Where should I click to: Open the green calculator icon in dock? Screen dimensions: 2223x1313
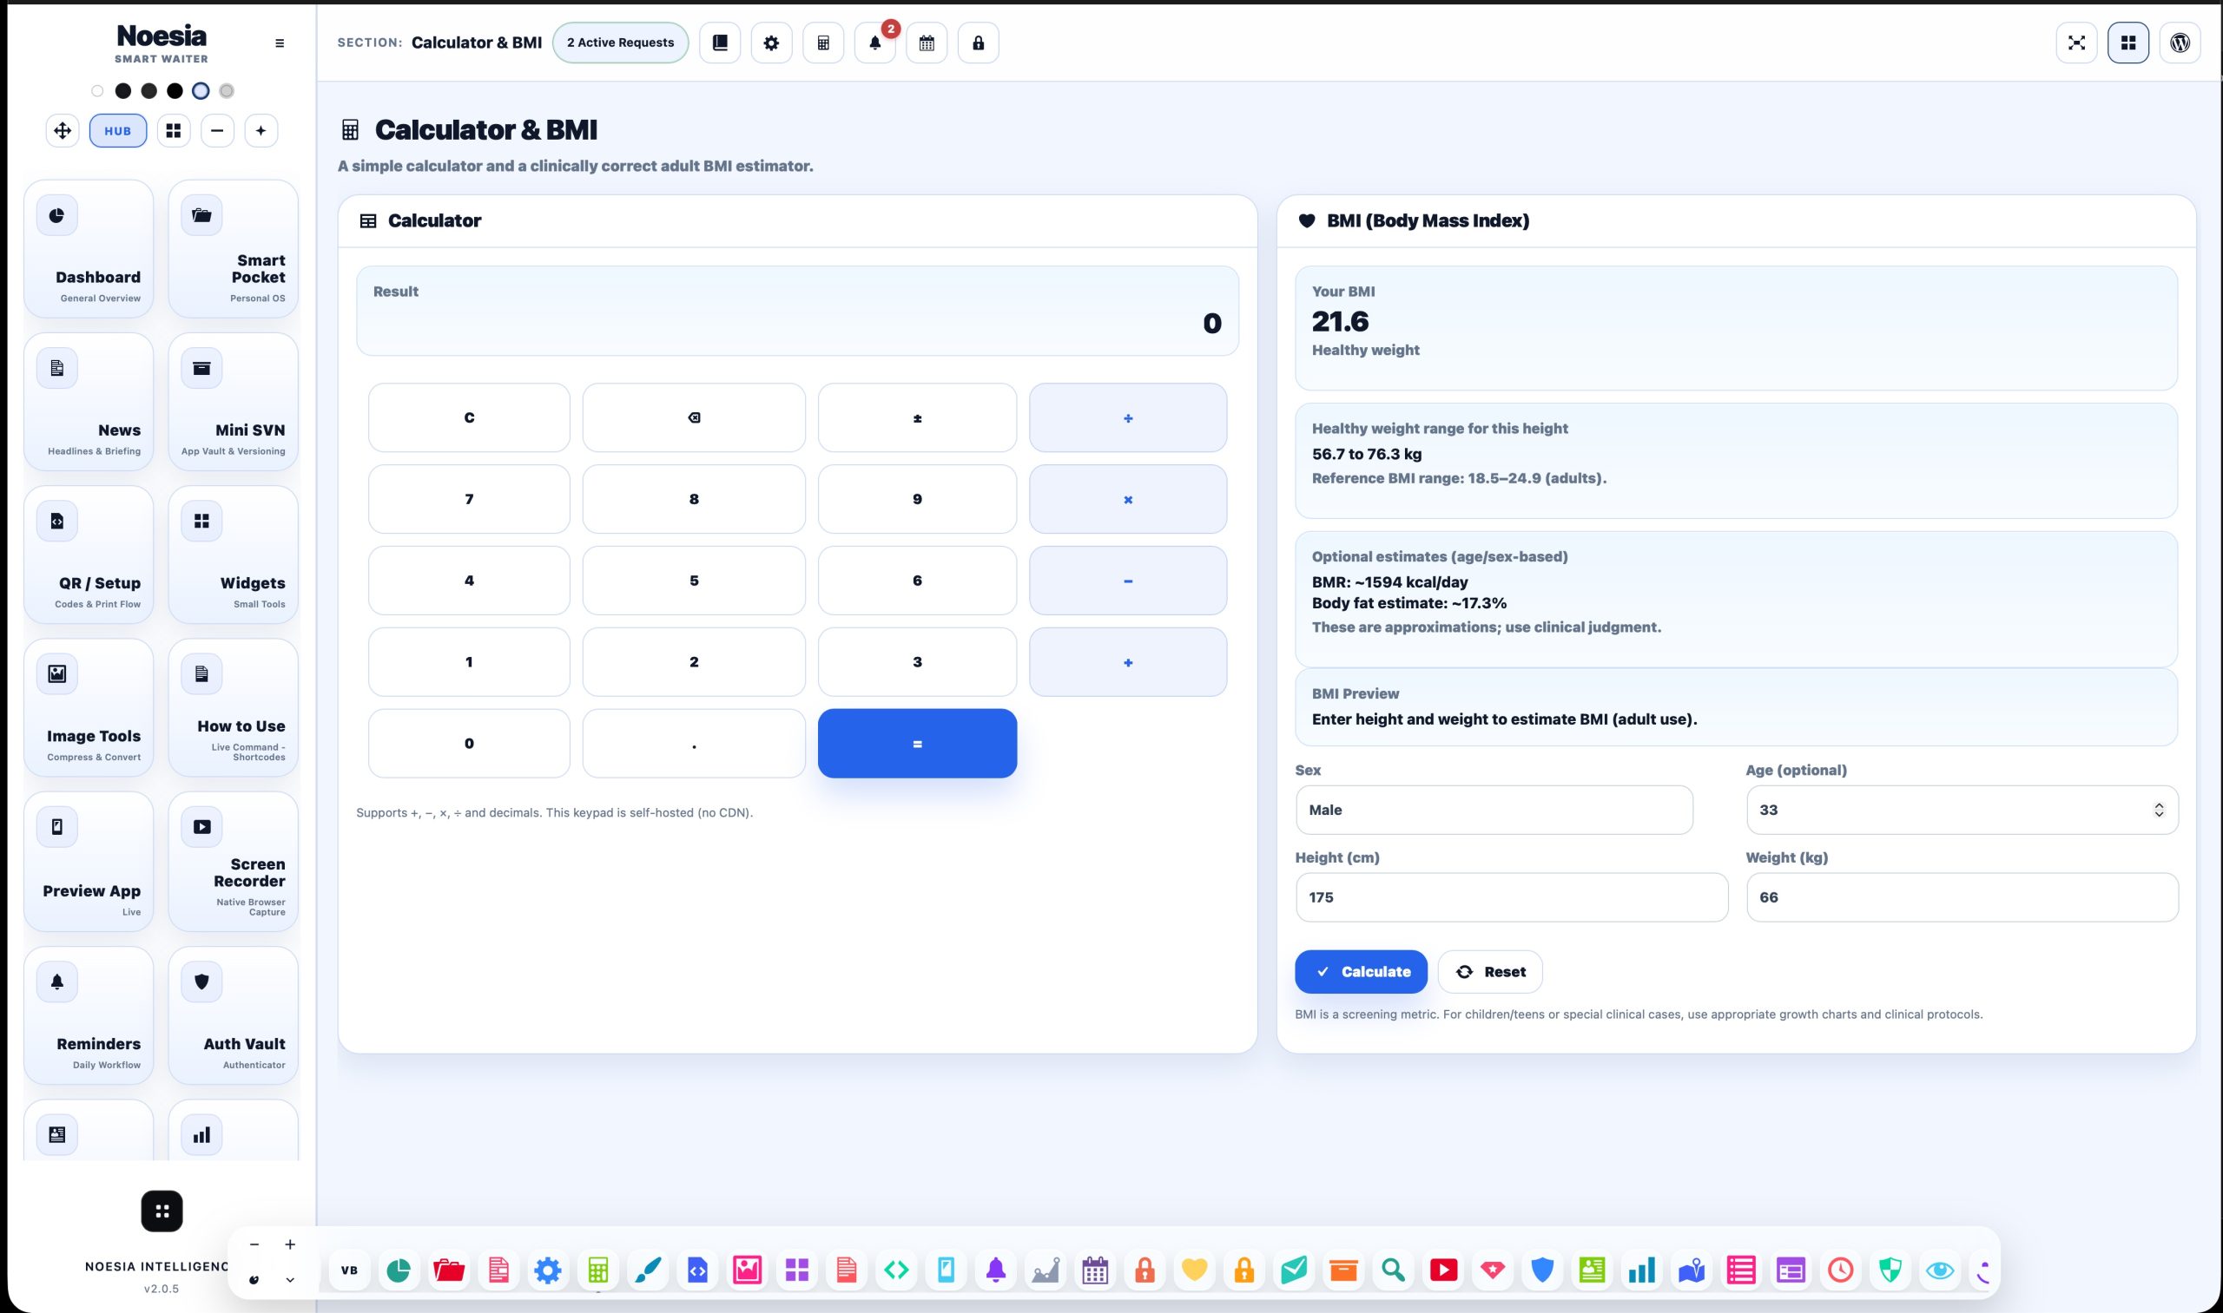click(598, 1270)
